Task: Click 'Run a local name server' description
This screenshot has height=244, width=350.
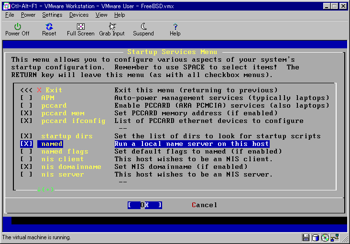Action: (x=192, y=144)
